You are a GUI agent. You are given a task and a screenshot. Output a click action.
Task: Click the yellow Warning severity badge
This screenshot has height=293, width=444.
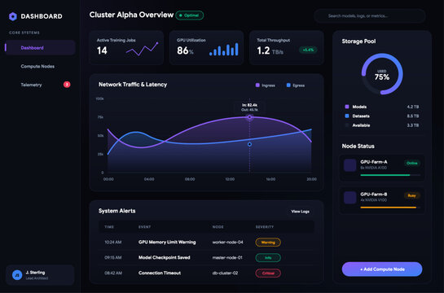click(268, 242)
